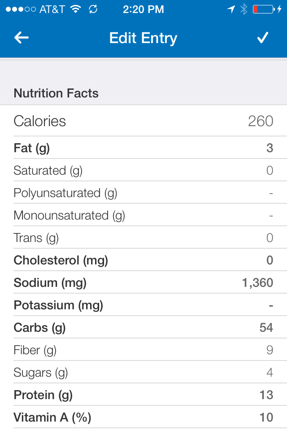This screenshot has height=431, width=287.
Task: Tap the Monounsaturated (g) empty value
Action: coord(271,215)
